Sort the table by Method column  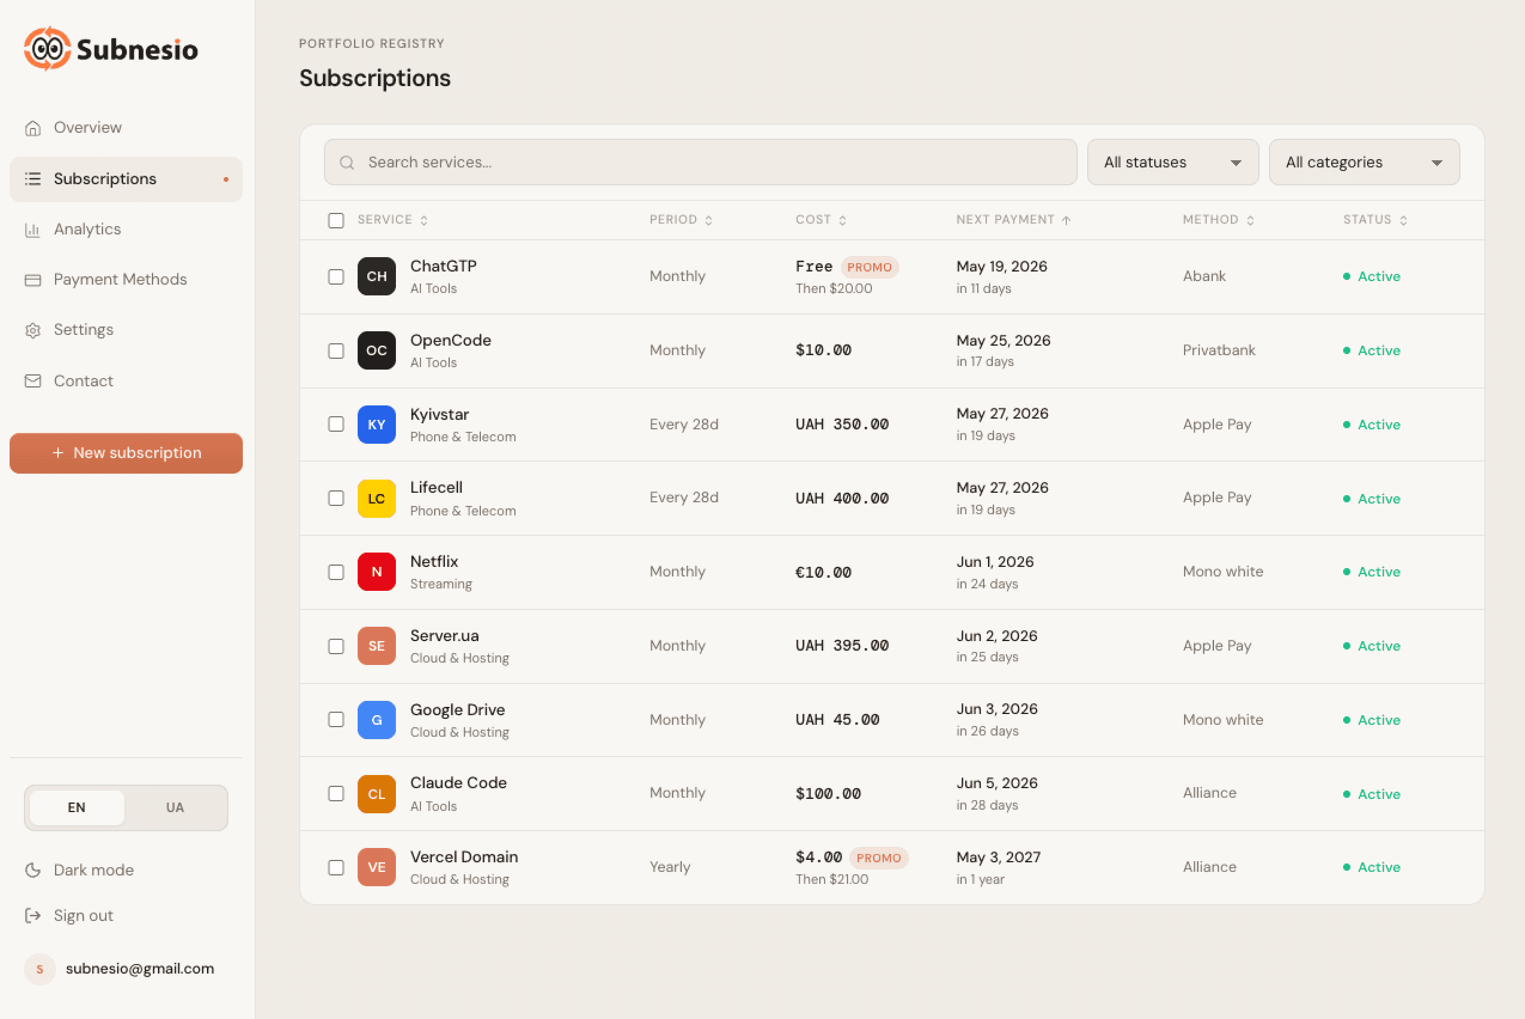tap(1218, 219)
